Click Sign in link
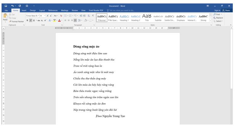This screenshot has width=235, height=127. click(217, 10)
